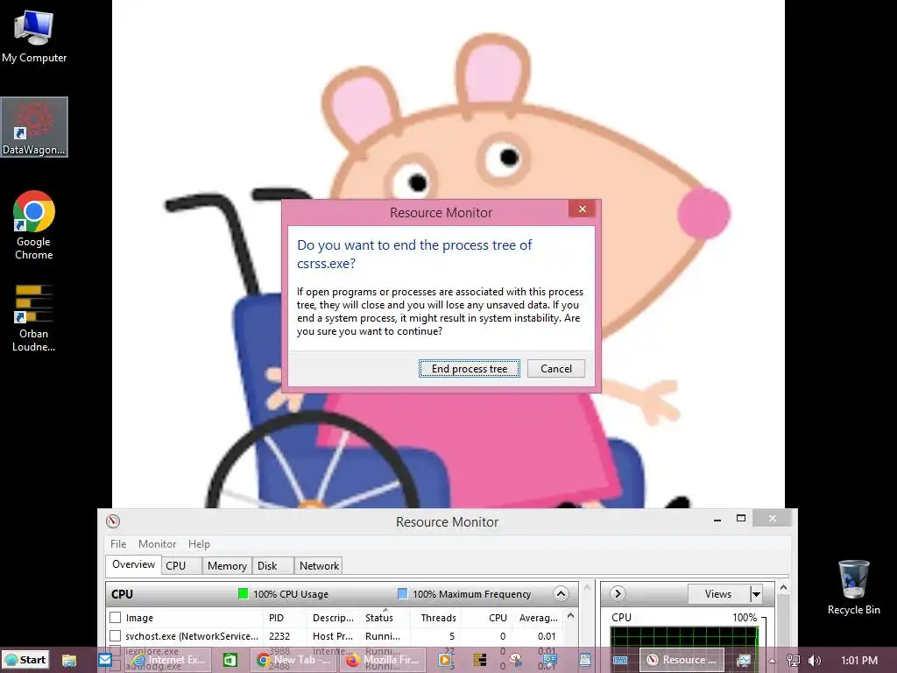
Task: Check the select-all Image checkbox
Action: click(116, 618)
